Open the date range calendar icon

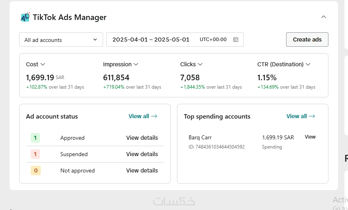coord(236,40)
